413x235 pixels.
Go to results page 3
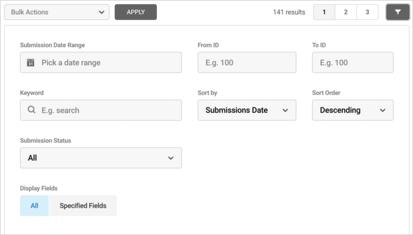(367, 12)
